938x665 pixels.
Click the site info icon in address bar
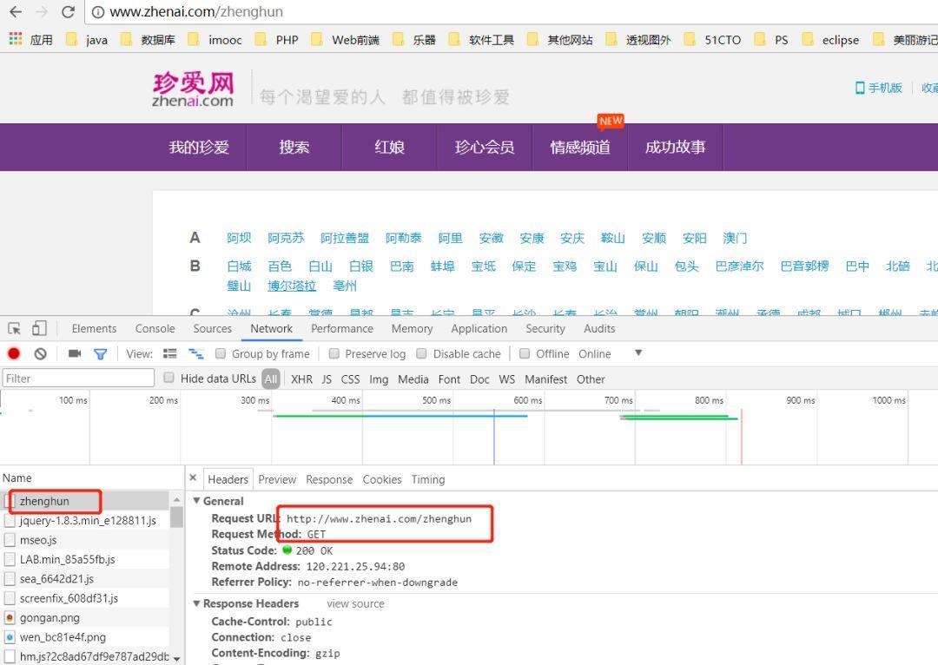coord(98,12)
